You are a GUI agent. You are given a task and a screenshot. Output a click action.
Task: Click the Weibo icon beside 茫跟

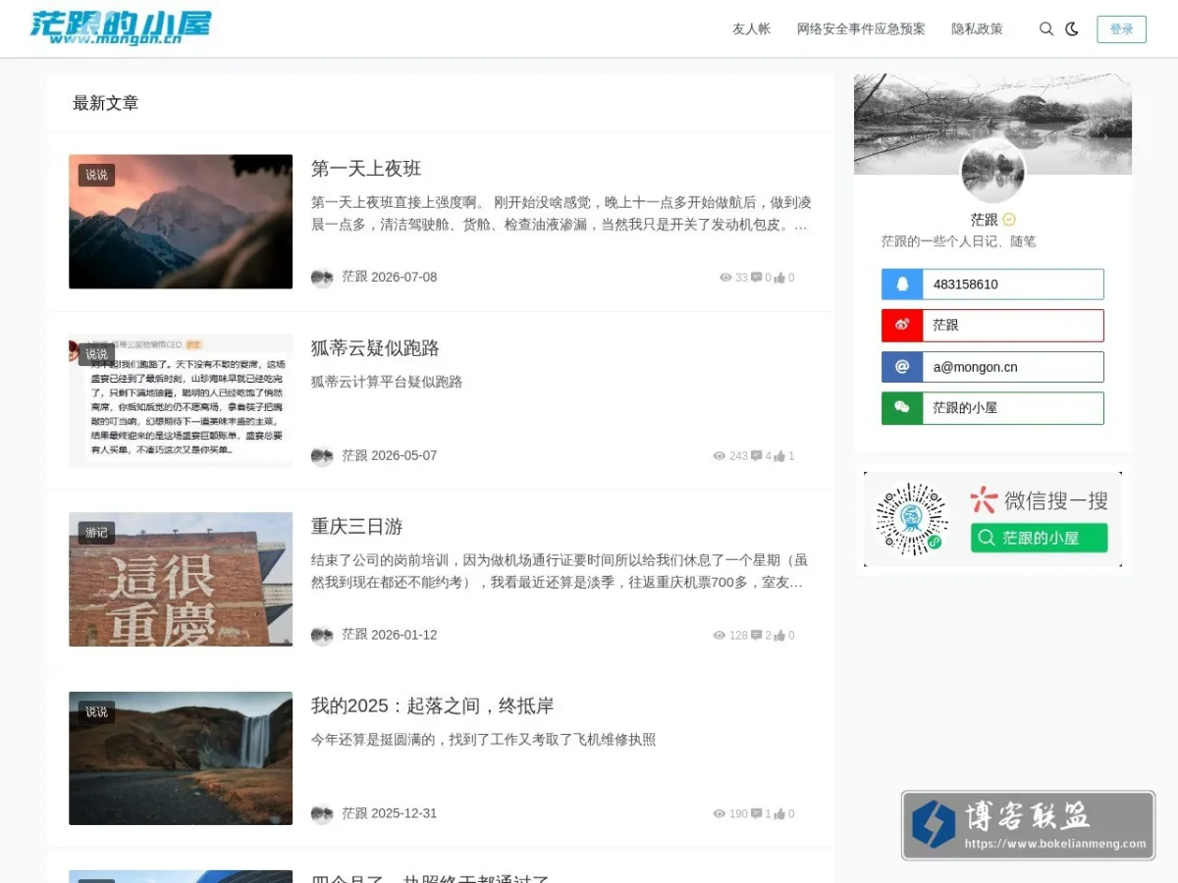tap(902, 326)
